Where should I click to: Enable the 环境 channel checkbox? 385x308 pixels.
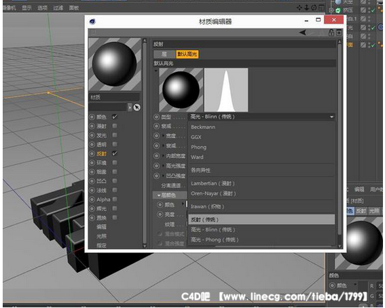pyautogui.click(x=115, y=163)
